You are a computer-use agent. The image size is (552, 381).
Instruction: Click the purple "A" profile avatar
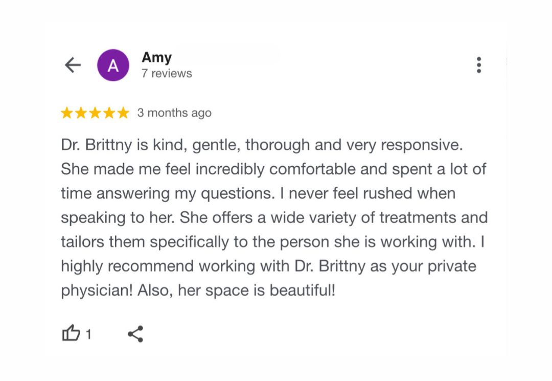click(113, 65)
